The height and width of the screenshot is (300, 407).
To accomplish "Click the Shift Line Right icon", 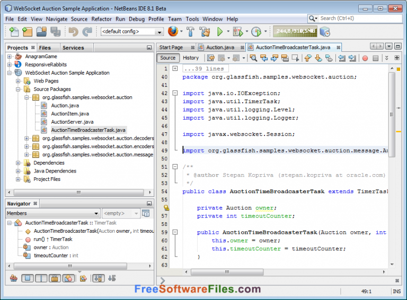I will (352, 58).
